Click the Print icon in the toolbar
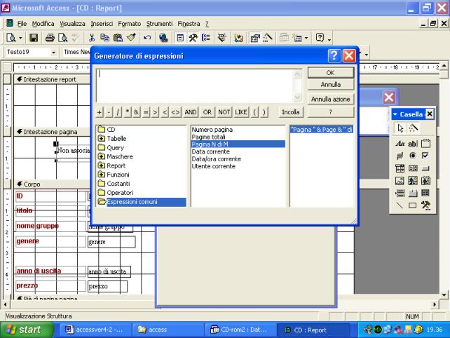Screen dimensions: 450x338 click(x=50, y=38)
